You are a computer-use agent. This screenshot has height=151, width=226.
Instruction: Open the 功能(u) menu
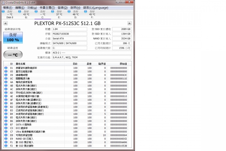tap(32, 8)
